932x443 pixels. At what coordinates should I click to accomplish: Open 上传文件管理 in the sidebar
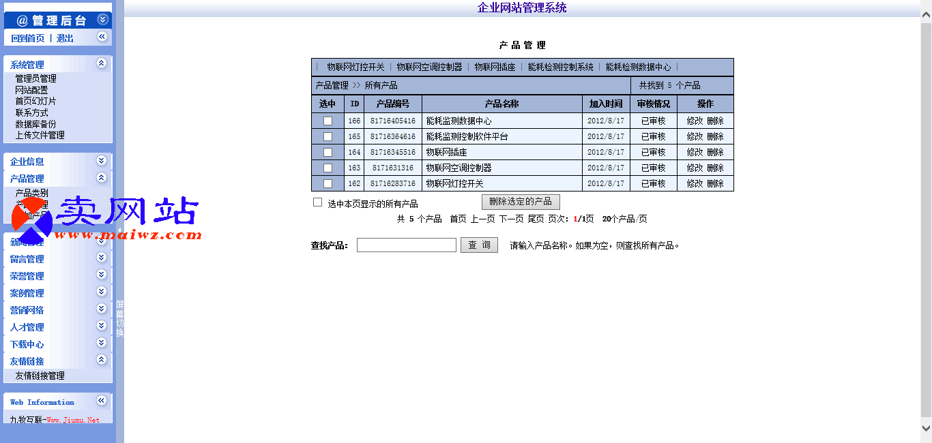pyautogui.click(x=40, y=135)
